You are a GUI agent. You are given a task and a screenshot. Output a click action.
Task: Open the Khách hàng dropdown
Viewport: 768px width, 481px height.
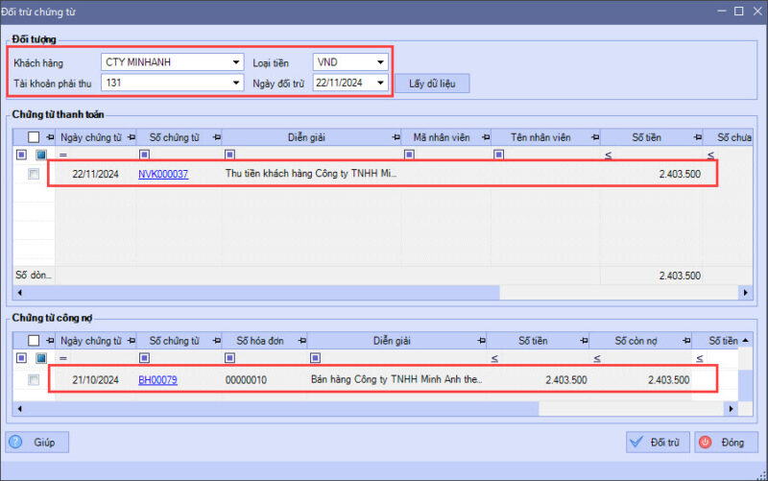click(x=236, y=62)
